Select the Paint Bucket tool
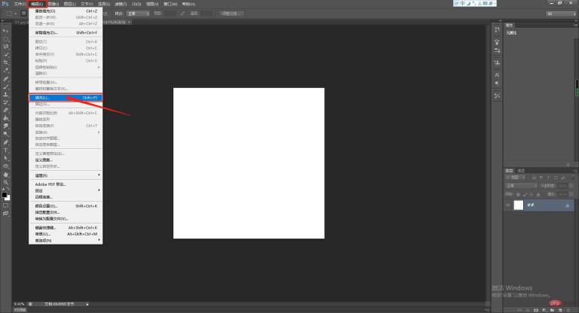 tap(5, 118)
